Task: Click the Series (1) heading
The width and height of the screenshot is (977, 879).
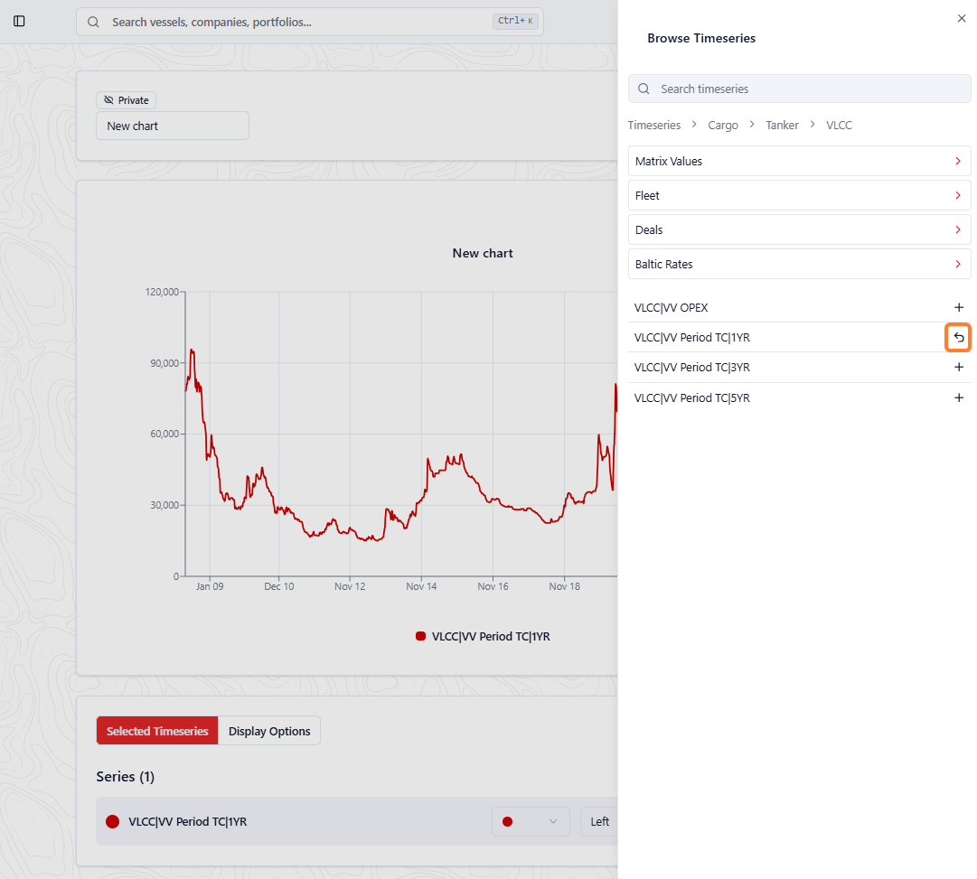Action: [126, 776]
